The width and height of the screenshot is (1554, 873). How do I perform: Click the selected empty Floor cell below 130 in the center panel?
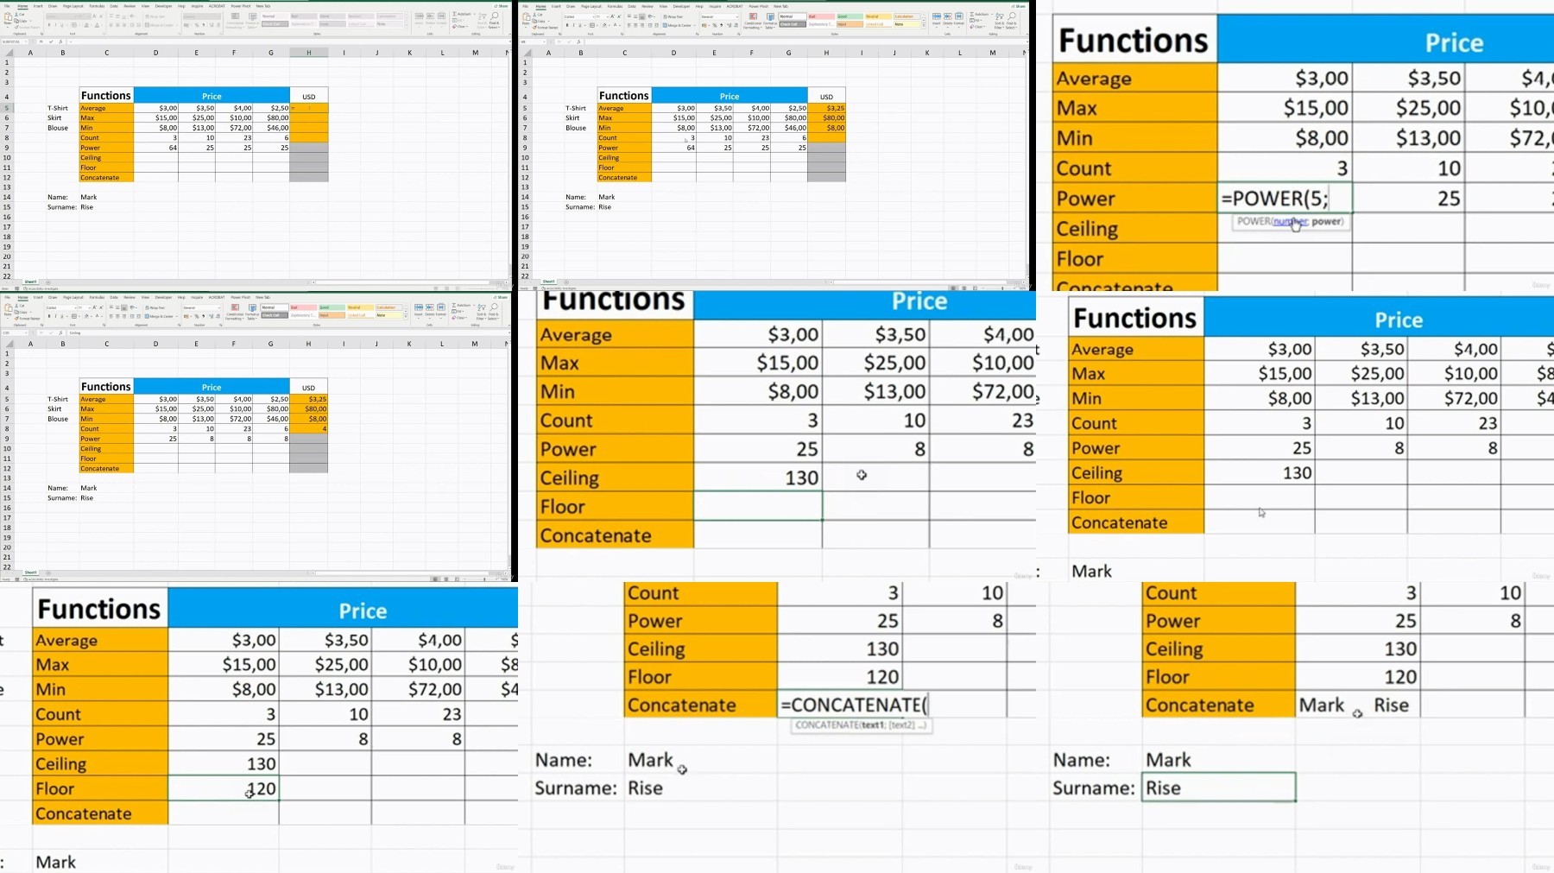coord(758,506)
